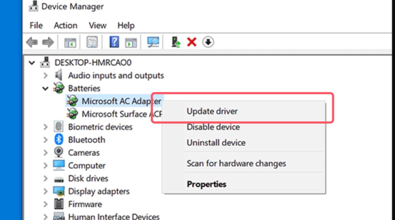Image resolution: width=395 pixels, height=220 pixels.
Task: Click the Show/Hide Console Tree icon
Action: [x=70, y=42]
